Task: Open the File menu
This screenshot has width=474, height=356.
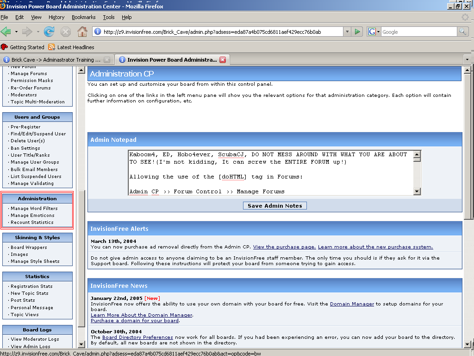Action: coord(4,17)
